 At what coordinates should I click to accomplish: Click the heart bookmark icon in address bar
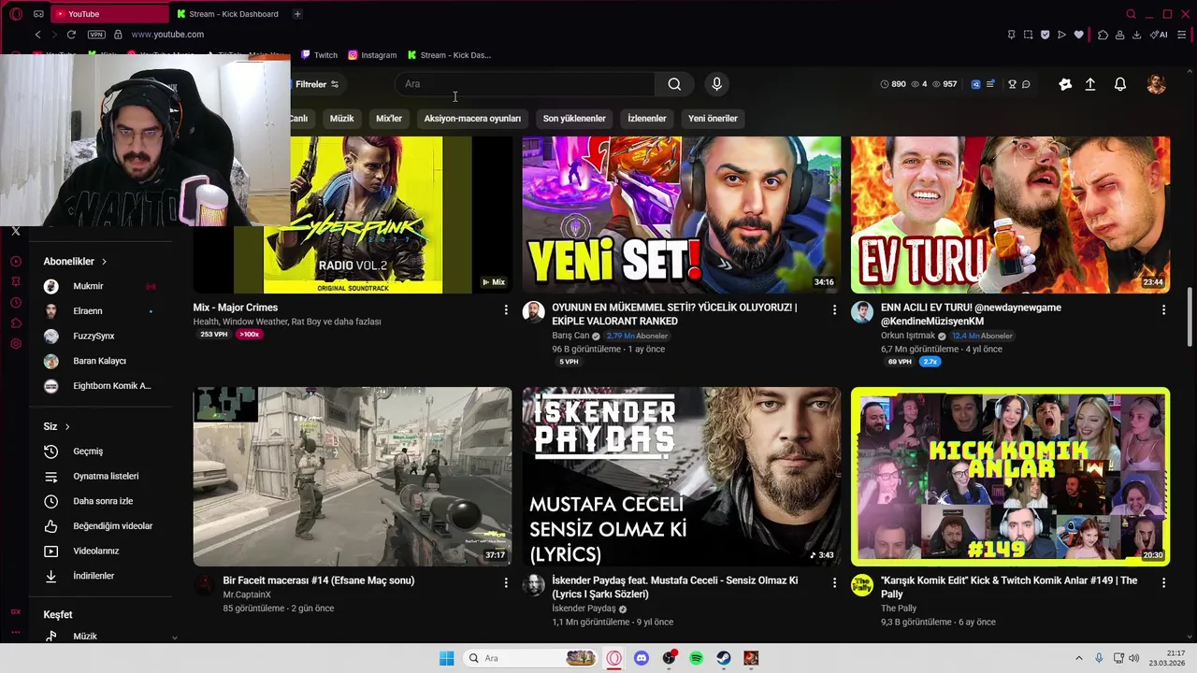pos(1078,35)
